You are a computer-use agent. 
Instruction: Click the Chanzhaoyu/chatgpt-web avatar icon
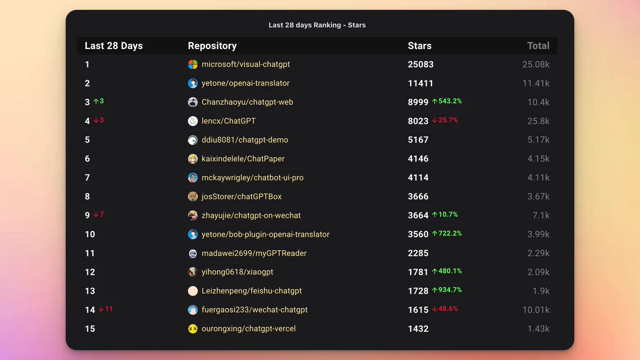coord(193,102)
